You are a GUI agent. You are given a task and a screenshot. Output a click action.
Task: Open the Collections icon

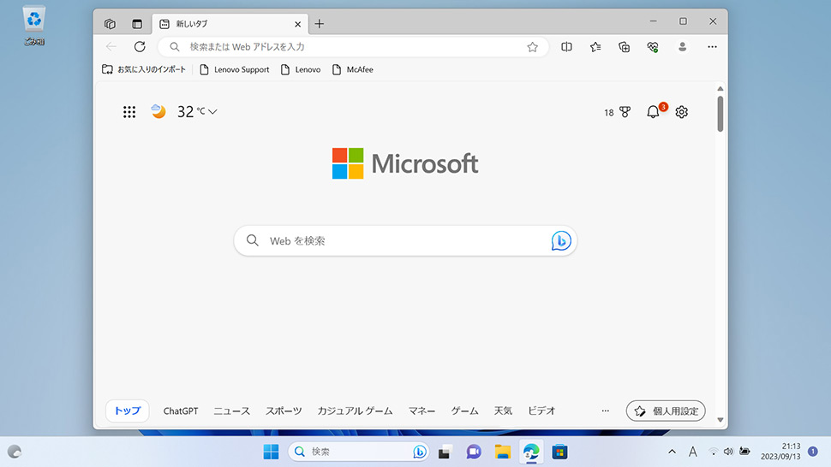[624, 47]
